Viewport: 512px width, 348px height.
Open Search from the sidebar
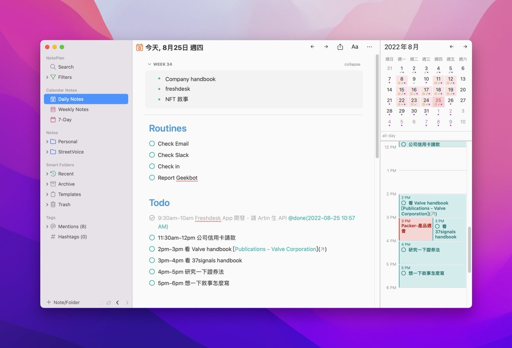tap(65, 67)
